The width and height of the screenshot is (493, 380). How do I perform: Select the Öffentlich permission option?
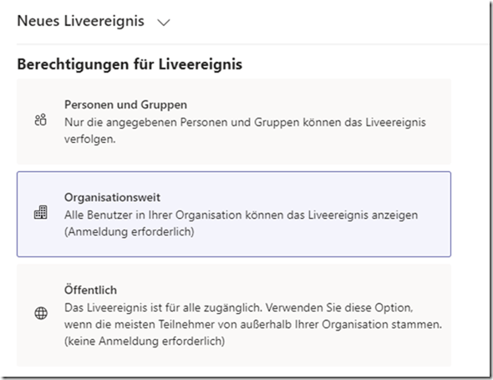click(234, 315)
